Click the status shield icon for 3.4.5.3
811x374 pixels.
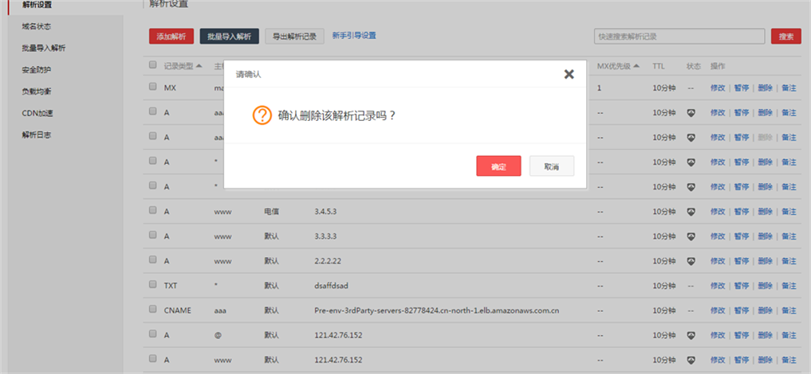coord(691,212)
